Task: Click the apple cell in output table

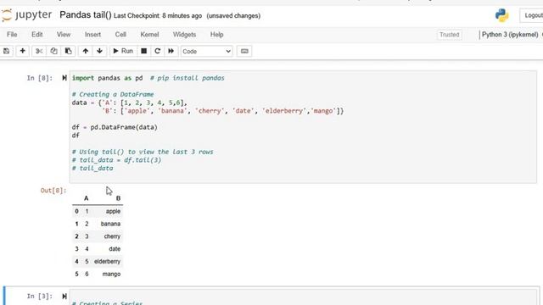Action: 113,211
